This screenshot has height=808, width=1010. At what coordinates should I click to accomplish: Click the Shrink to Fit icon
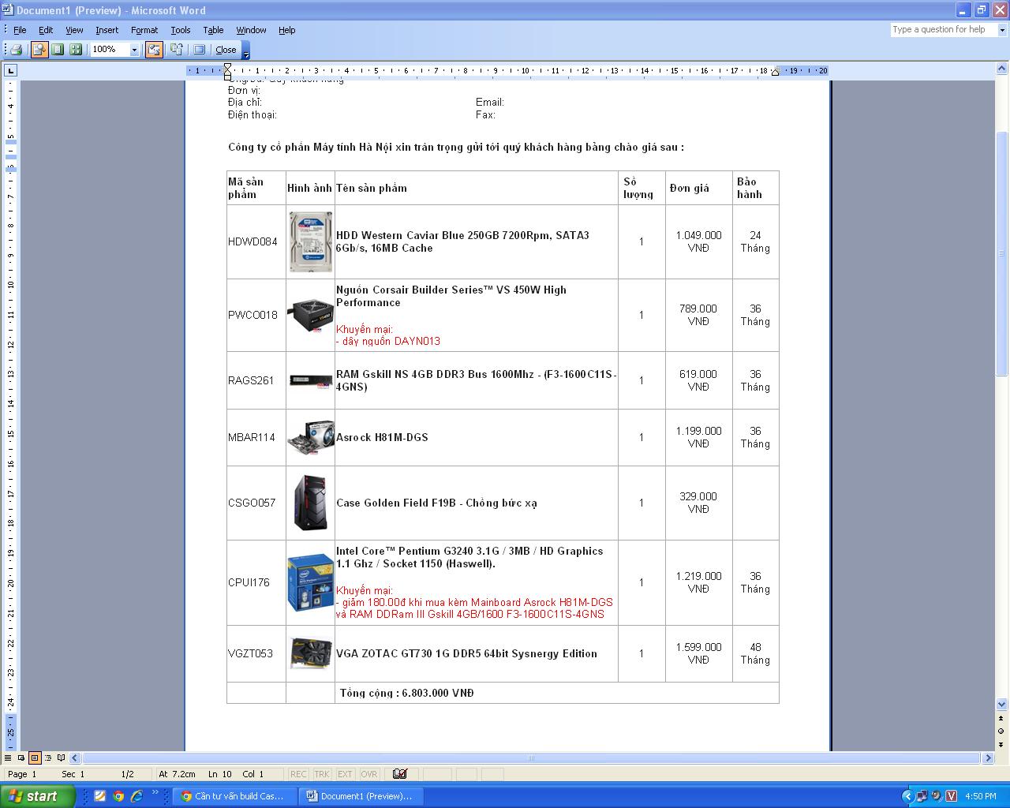[176, 50]
